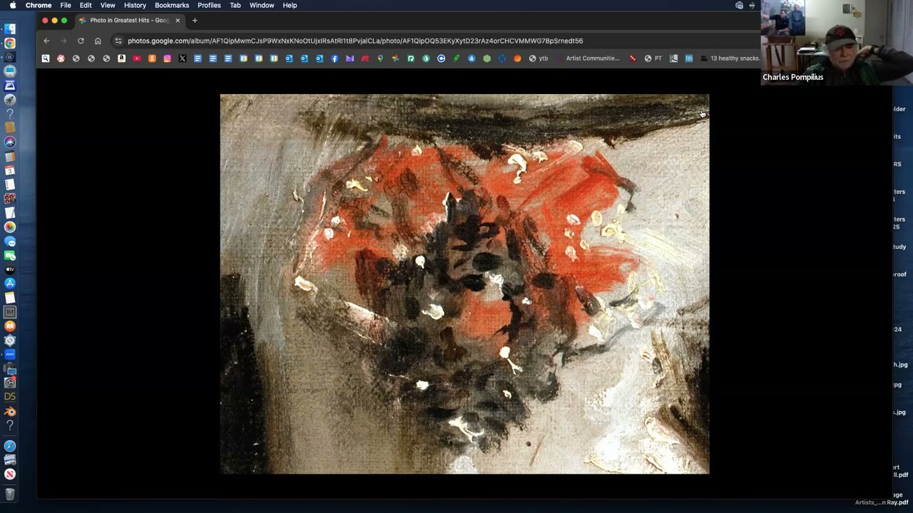The height and width of the screenshot is (513, 913).
Task: Open Photos app from the Dock
Action: 10,227
